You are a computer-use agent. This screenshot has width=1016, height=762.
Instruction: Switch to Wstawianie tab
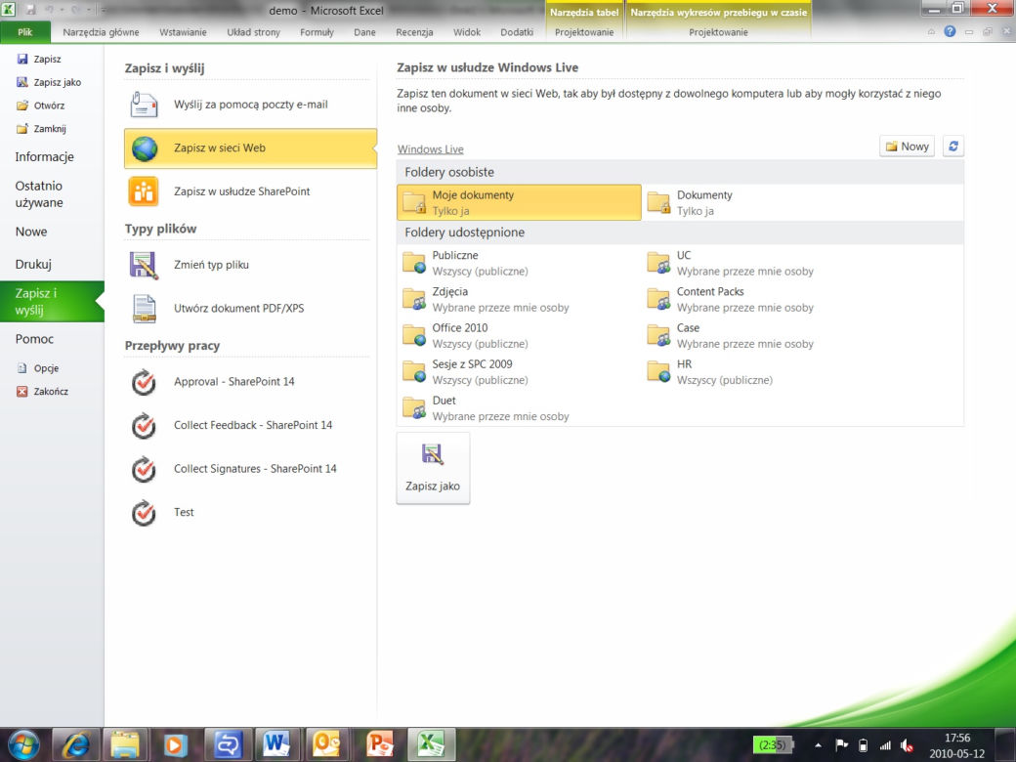pyautogui.click(x=183, y=31)
